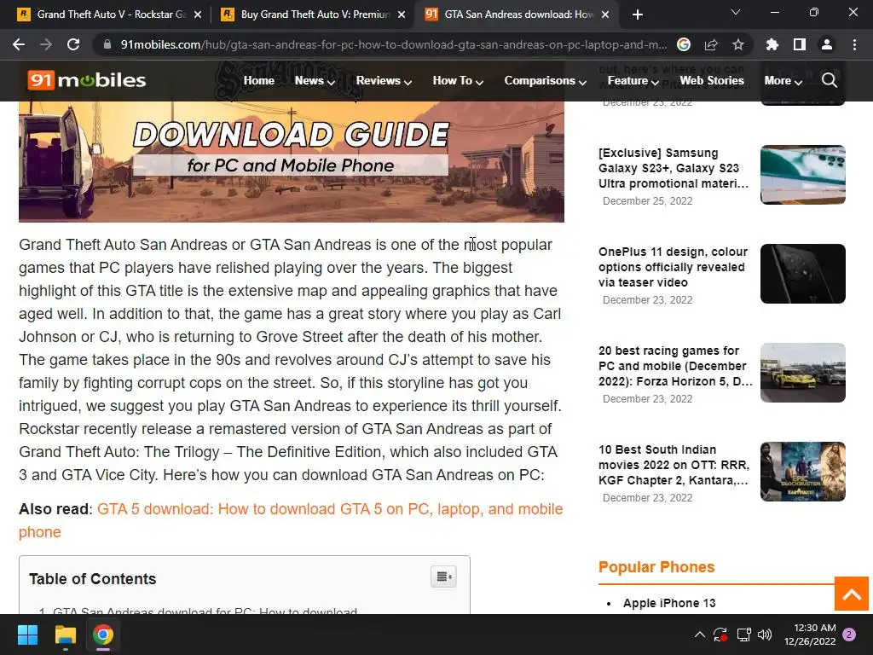This screenshot has width=873, height=655.
Task: Select the GTA San Andreas download tab
Action: click(x=509, y=14)
